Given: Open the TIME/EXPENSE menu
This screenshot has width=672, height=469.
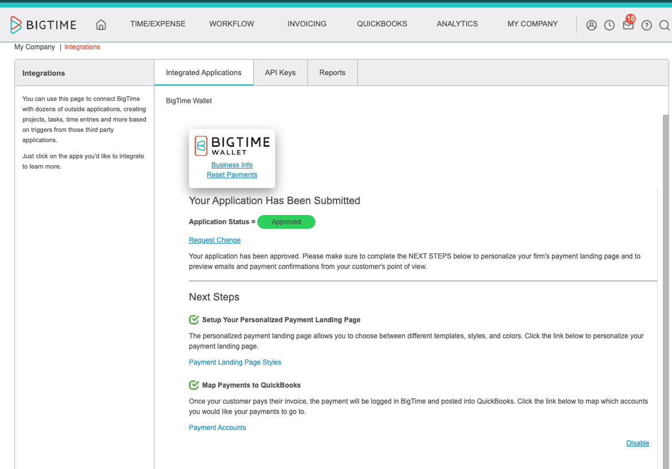Looking at the screenshot, I should [158, 24].
